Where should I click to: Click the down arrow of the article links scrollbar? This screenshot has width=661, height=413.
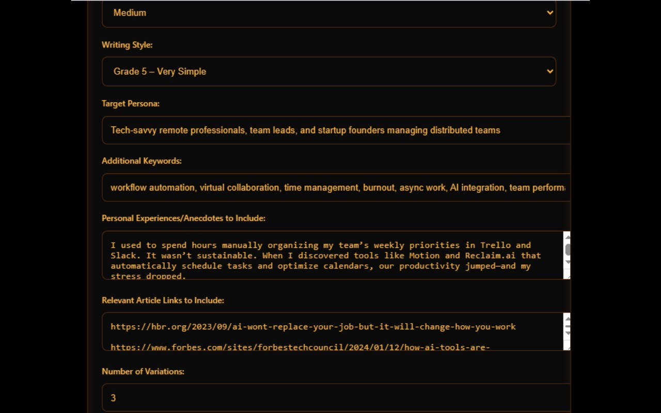pos(567,332)
